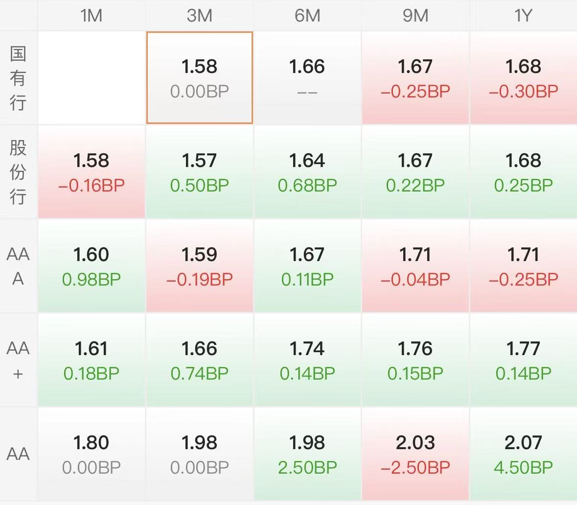Click the AAA 9M cell showing -0.04BP
577x505 pixels.
click(x=415, y=265)
